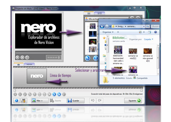Image resolution: width=171 pixels, height=122 pixels.
Task: Toggle the Explorer preview pane icon
Action: point(150,32)
